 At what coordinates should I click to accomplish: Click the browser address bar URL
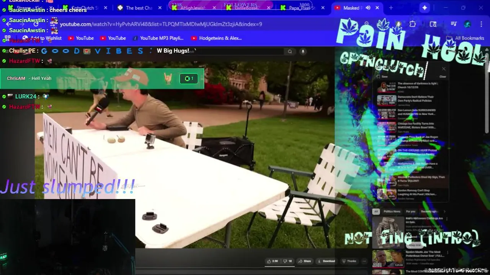pyautogui.click(x=161, y=24)
